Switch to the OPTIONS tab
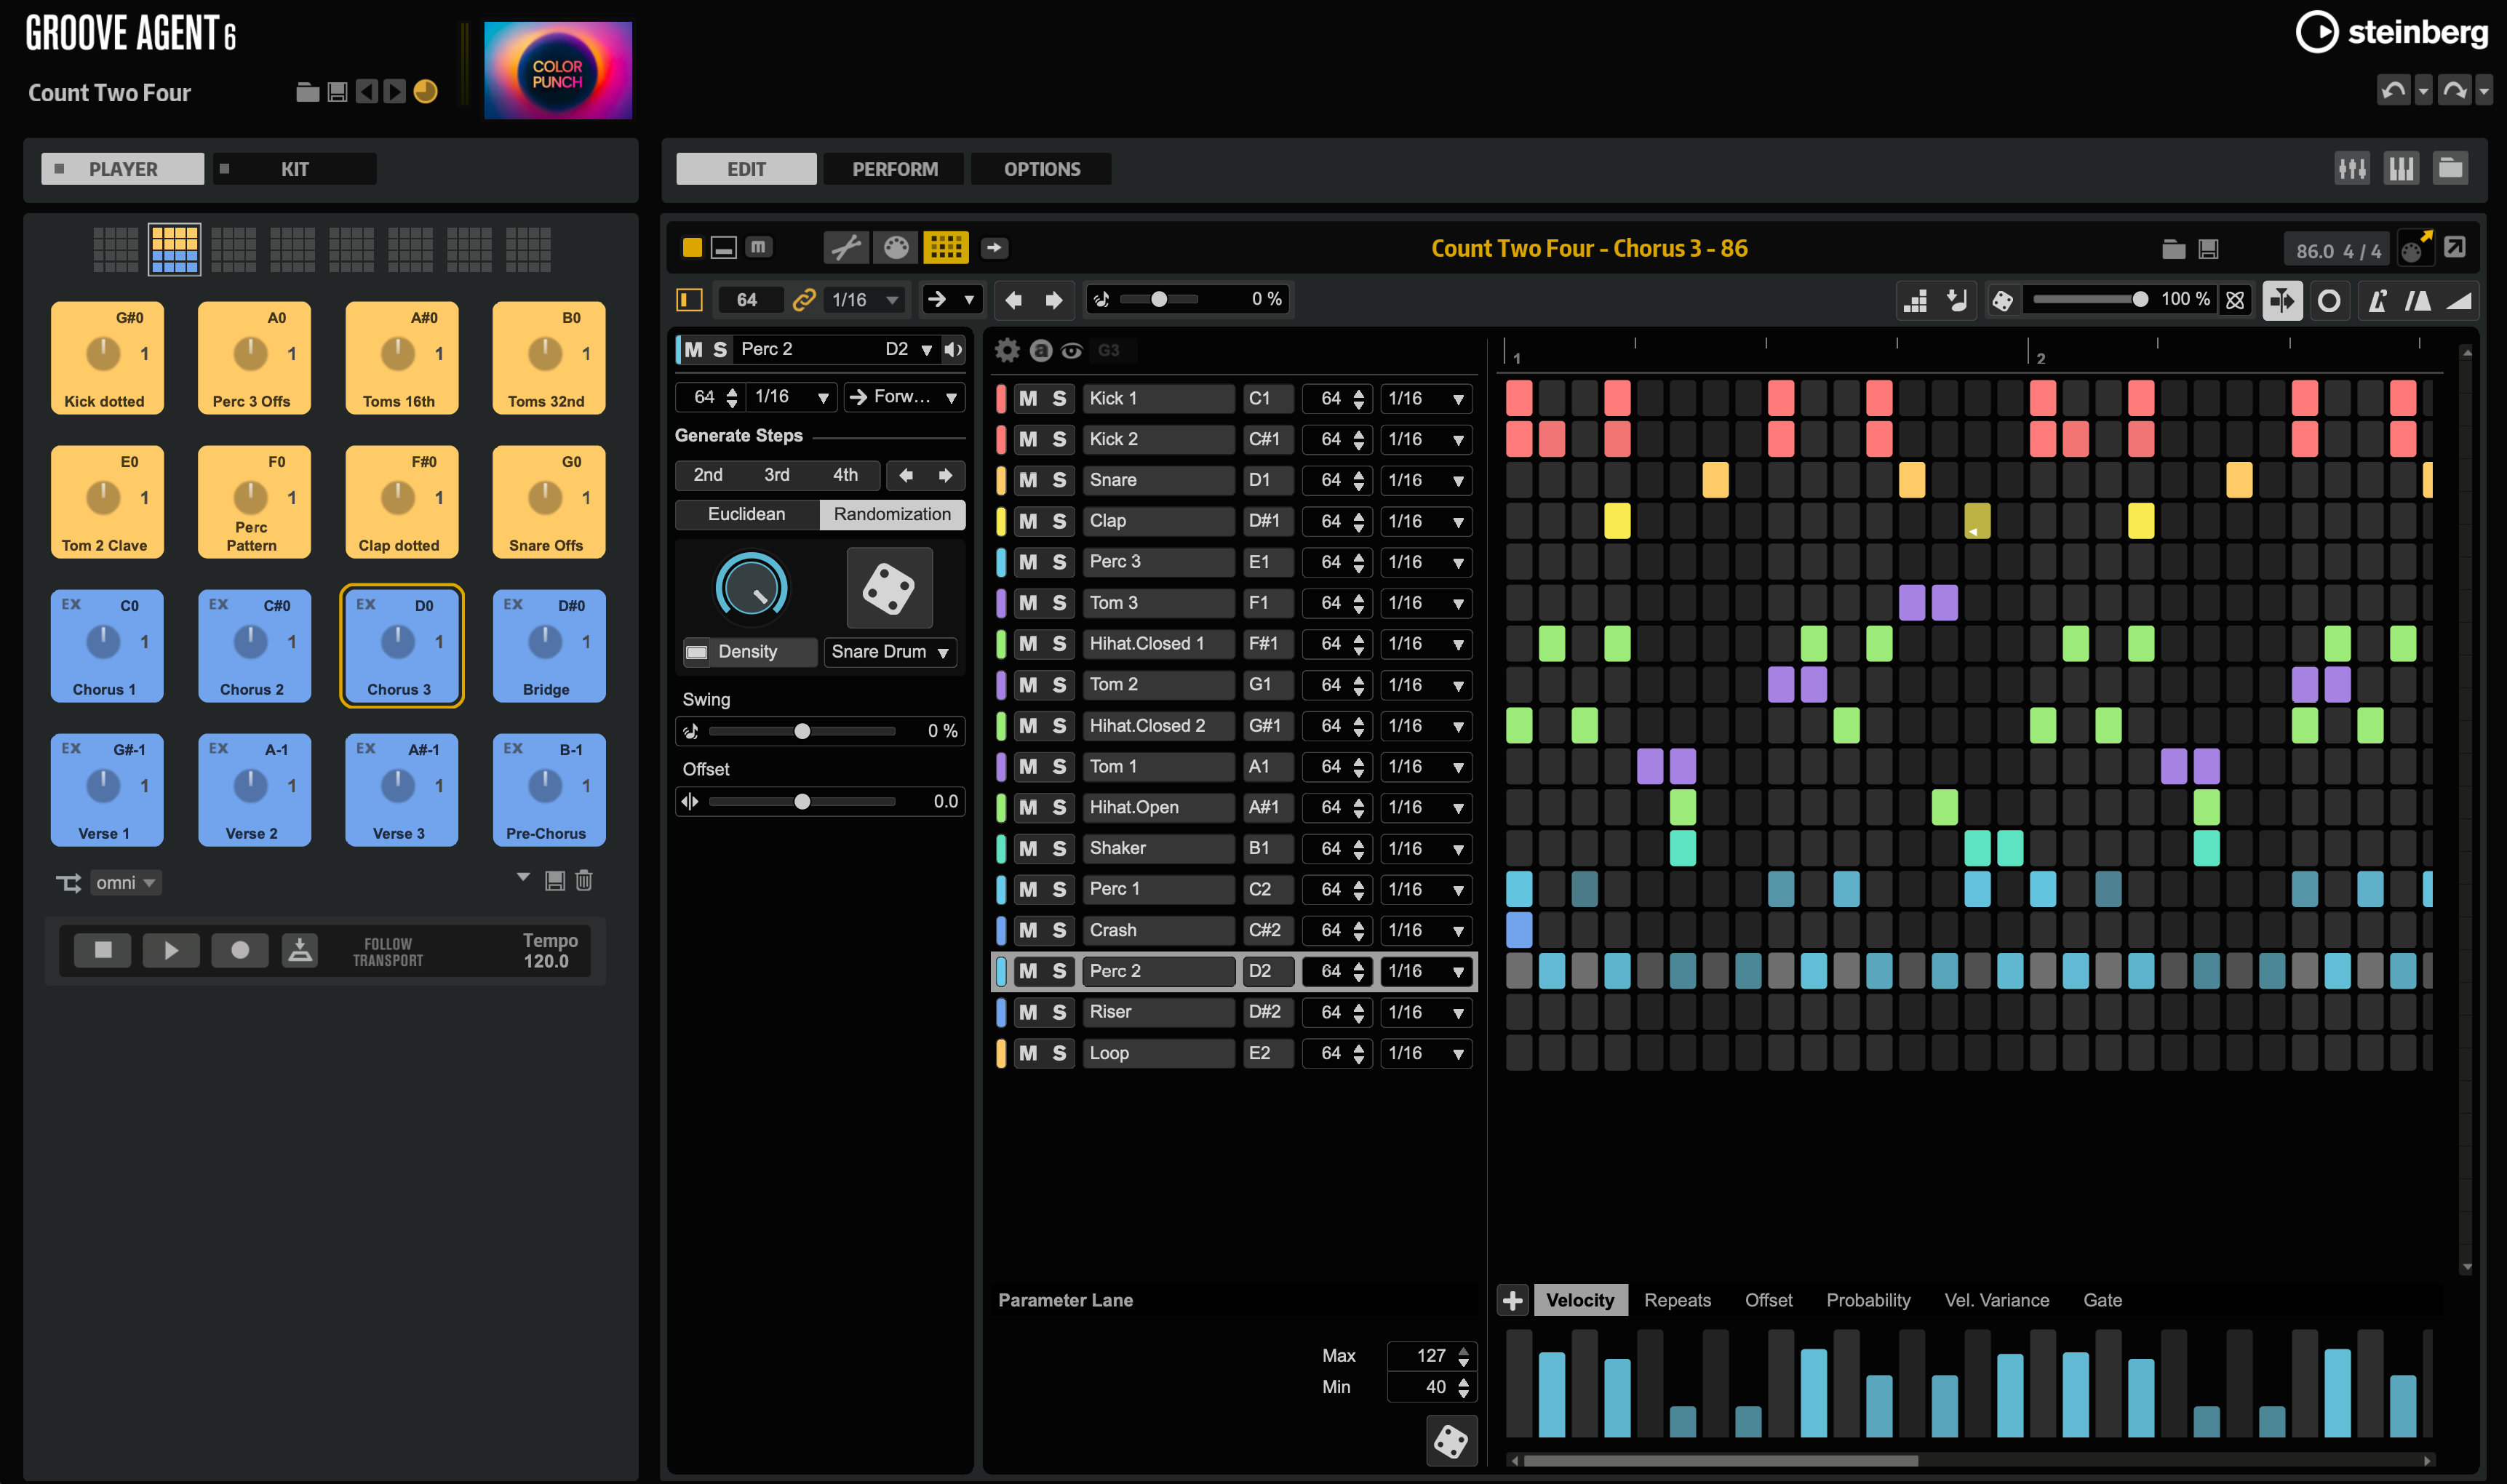The image size is (2507, 1484). [x=1041, y=169]
